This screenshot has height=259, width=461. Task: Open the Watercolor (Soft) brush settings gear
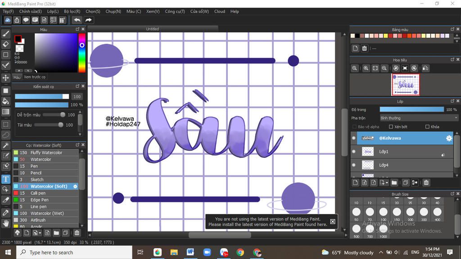pos(75,186)
